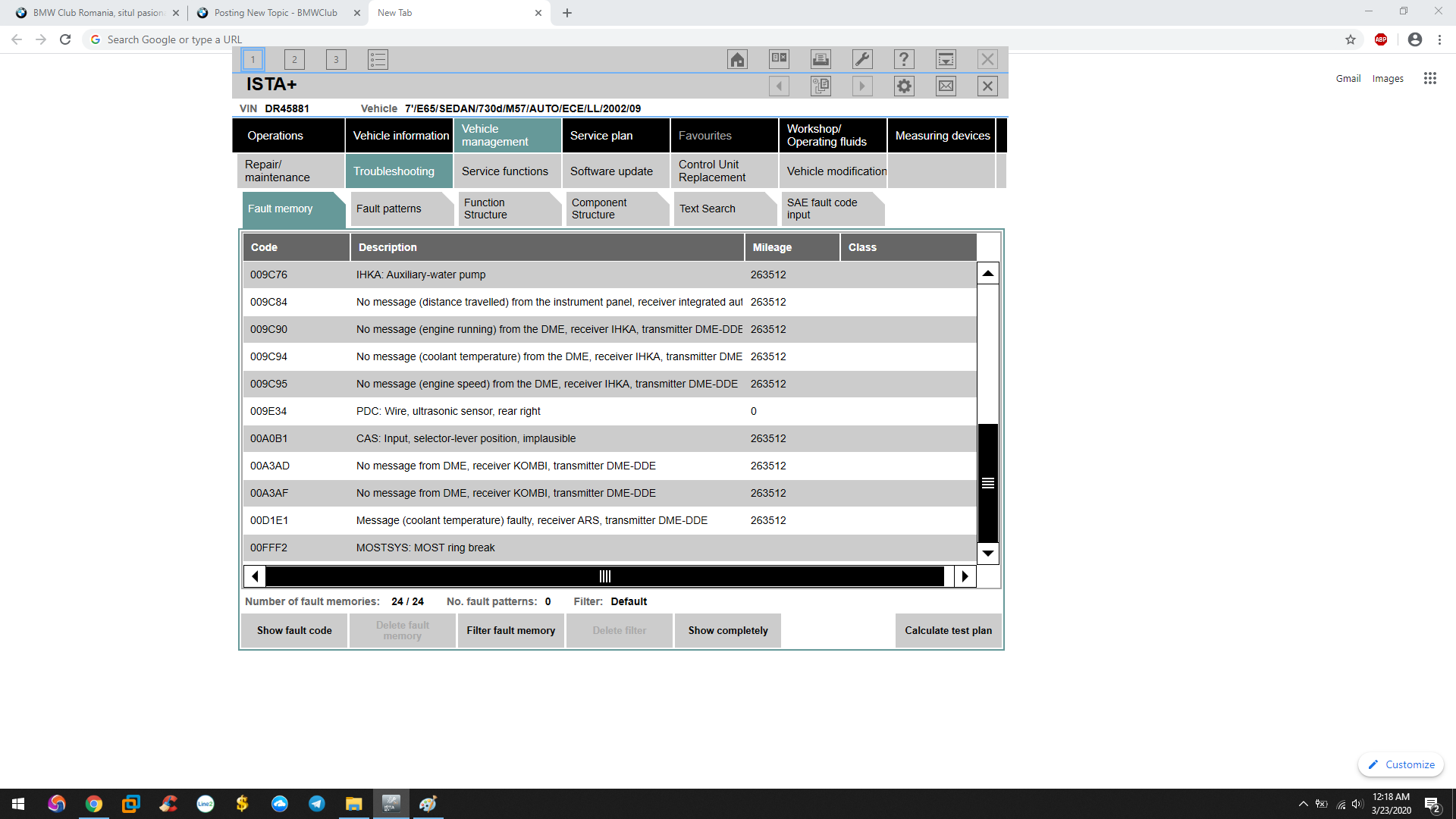Select the Troubleshooting submenu

pos(400,171)
